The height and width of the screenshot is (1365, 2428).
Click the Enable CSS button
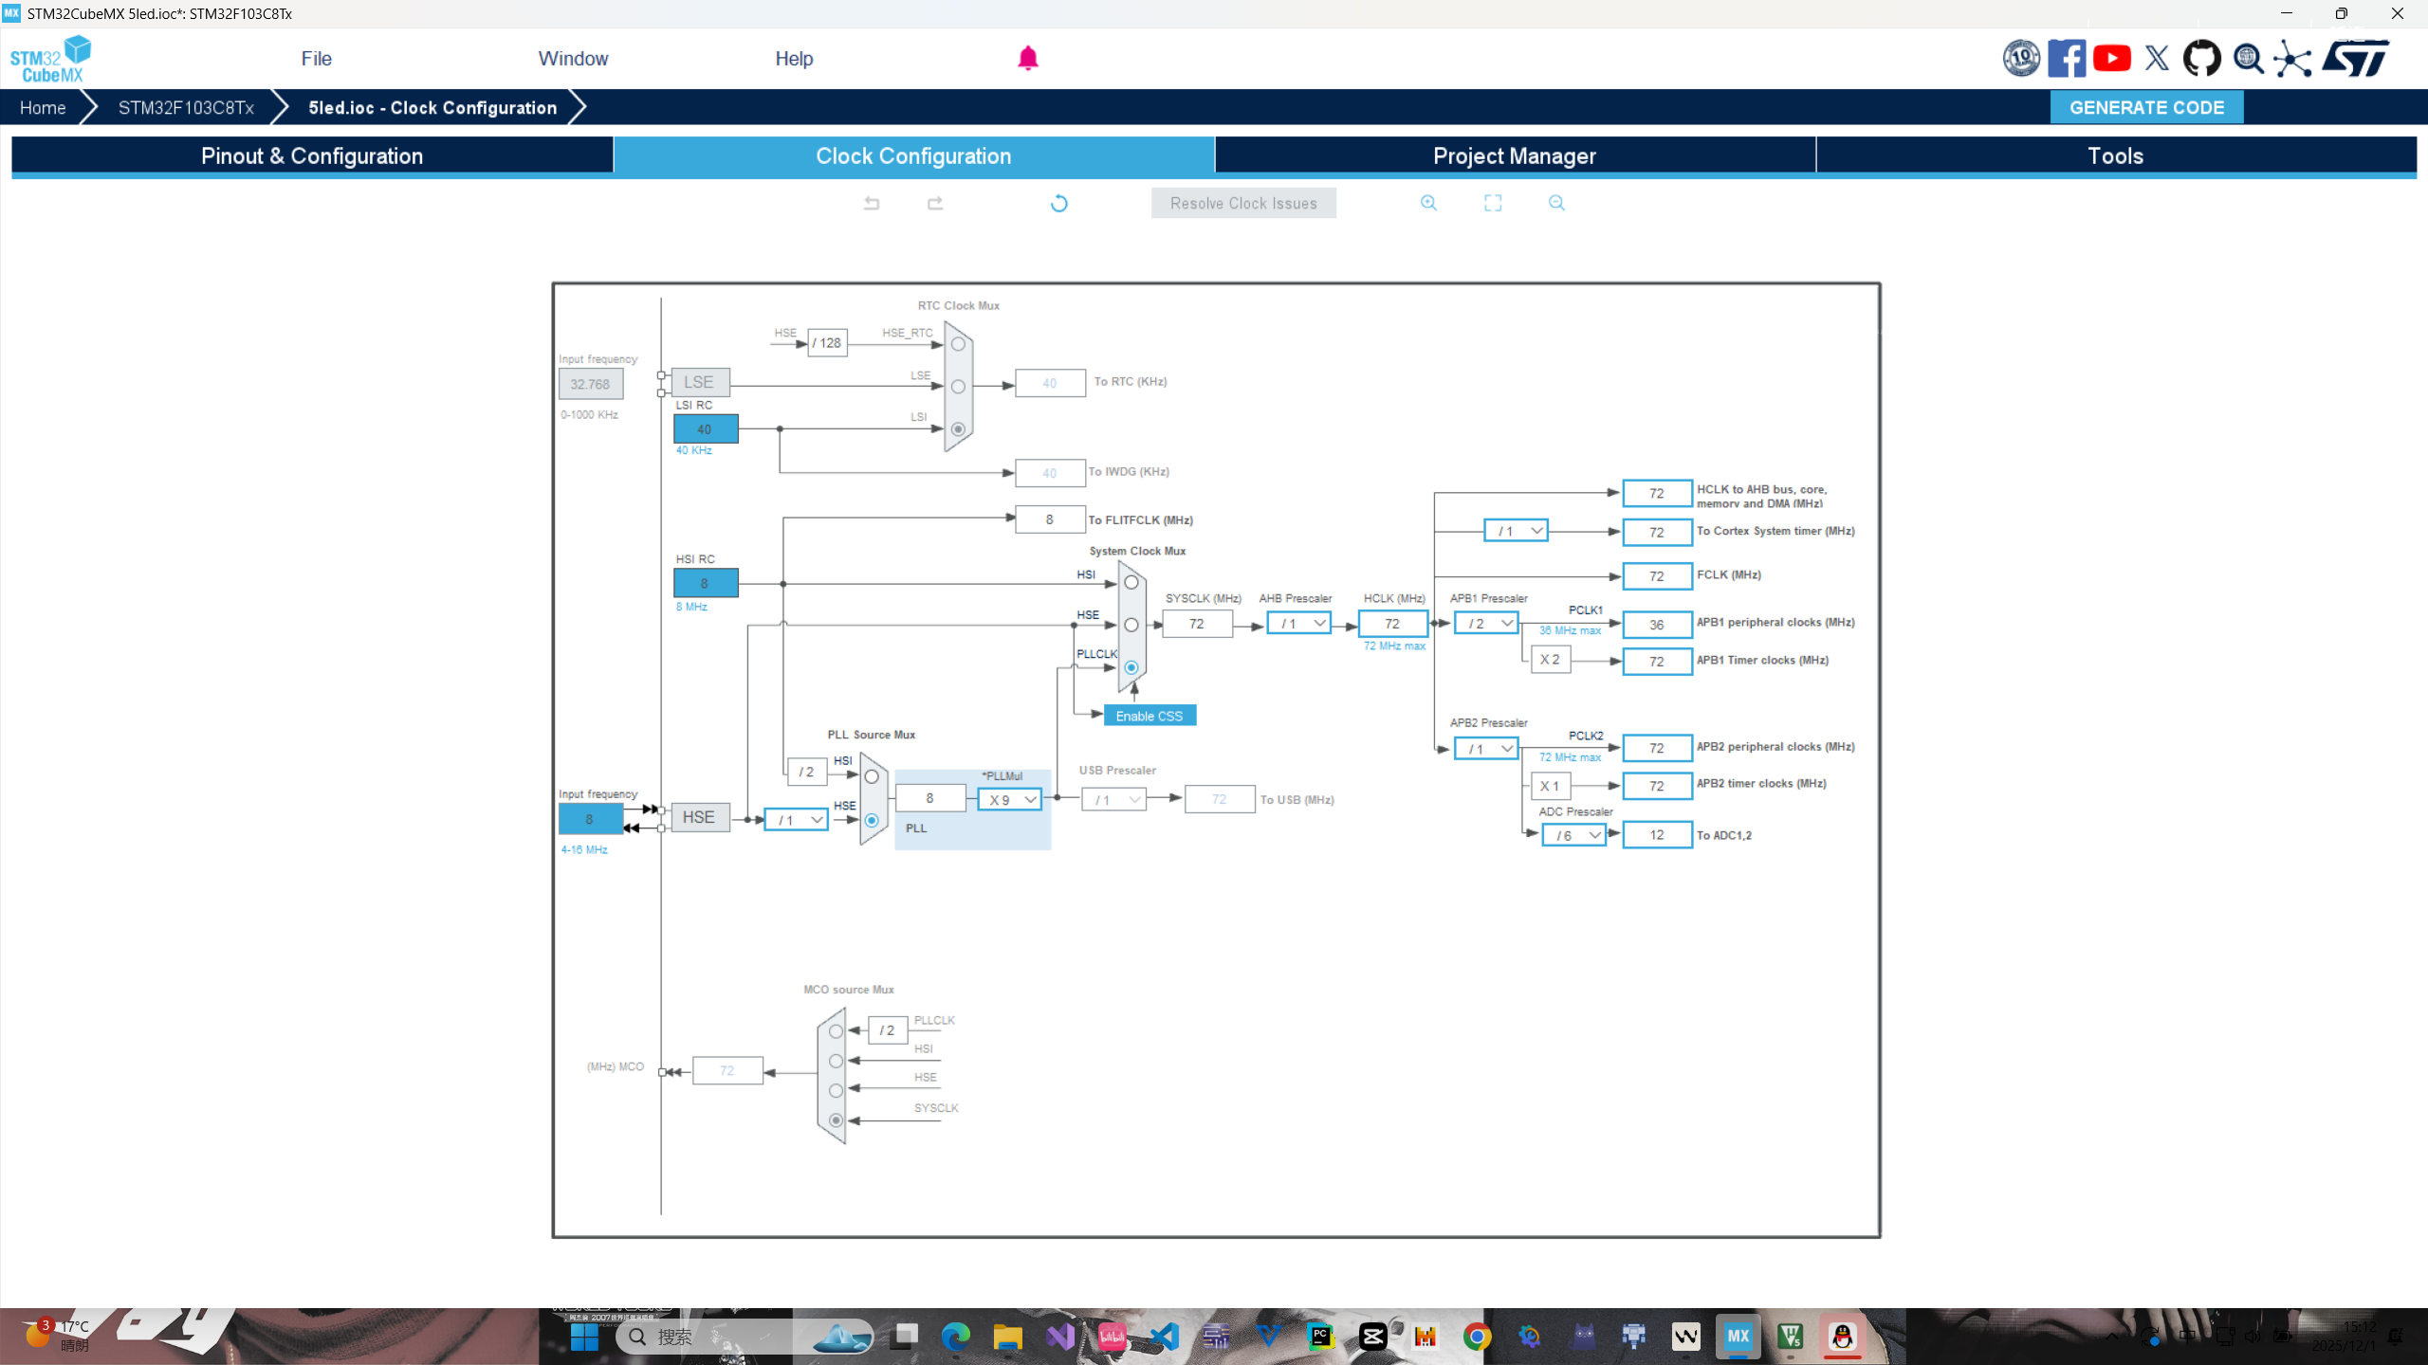1150,716
